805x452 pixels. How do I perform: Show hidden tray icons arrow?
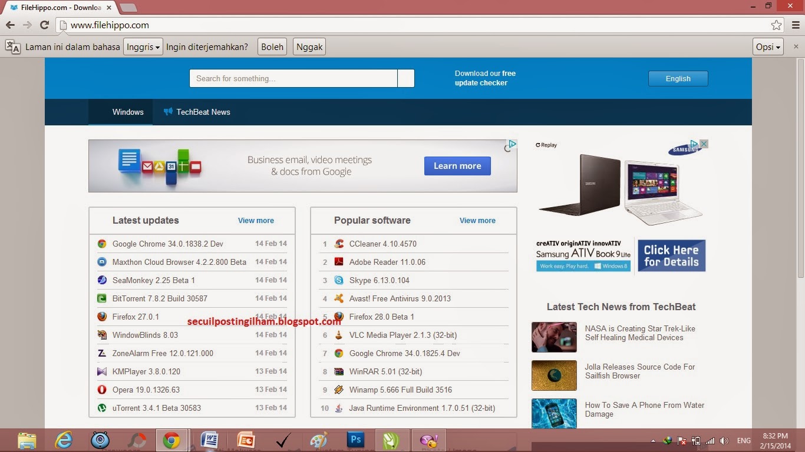click(653, 441)
